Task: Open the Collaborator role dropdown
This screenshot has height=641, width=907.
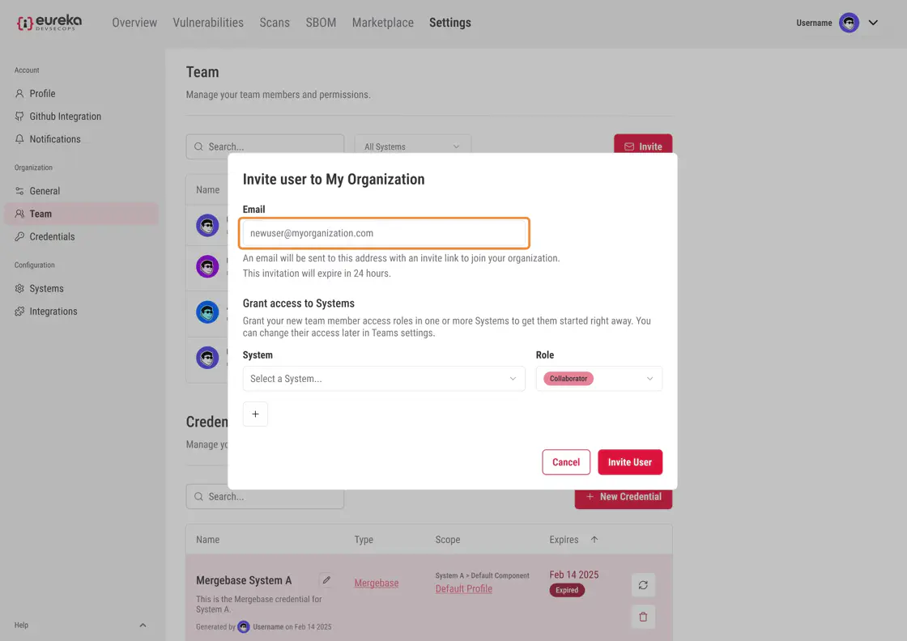Action: [x=598, y=379]
